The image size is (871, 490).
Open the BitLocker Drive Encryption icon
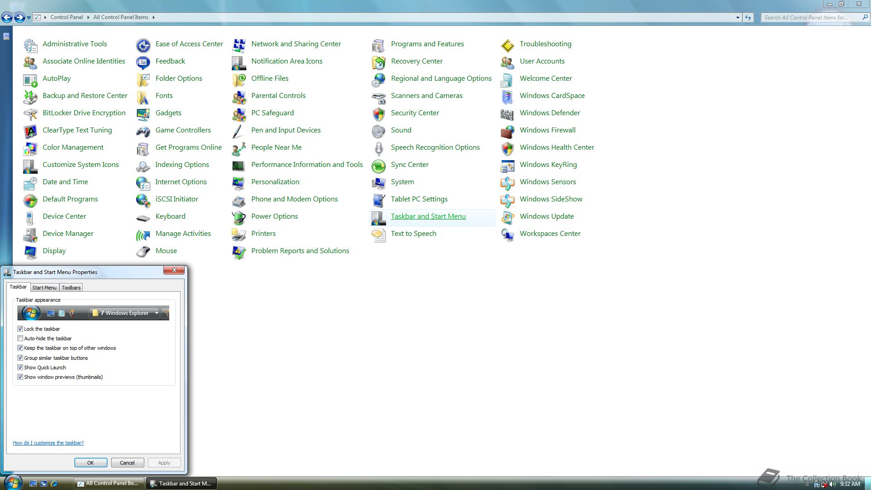(x=30, y=114)
